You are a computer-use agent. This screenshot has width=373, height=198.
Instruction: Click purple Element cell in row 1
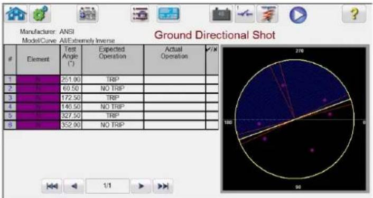[x=38, y=80]
